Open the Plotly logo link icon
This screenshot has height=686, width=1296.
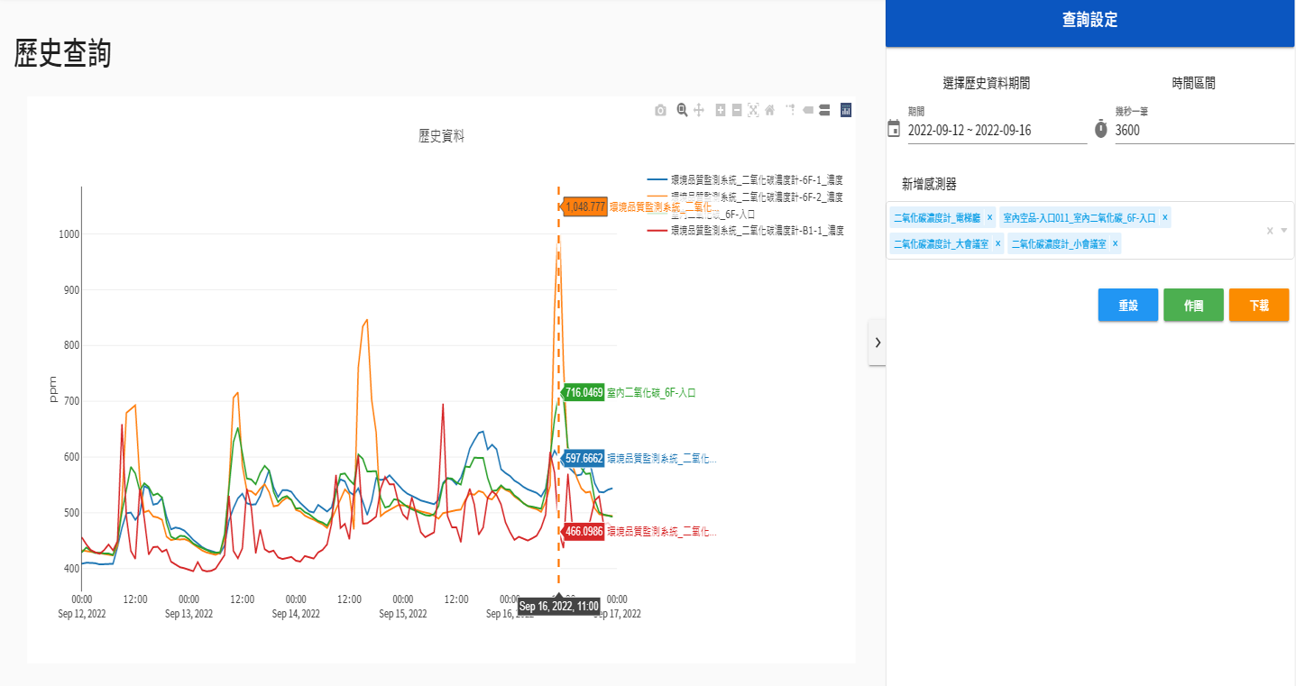point(846,110)
